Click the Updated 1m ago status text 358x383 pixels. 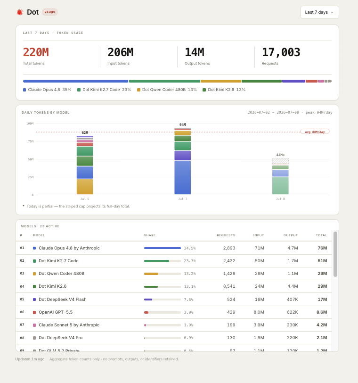point(30,359)
